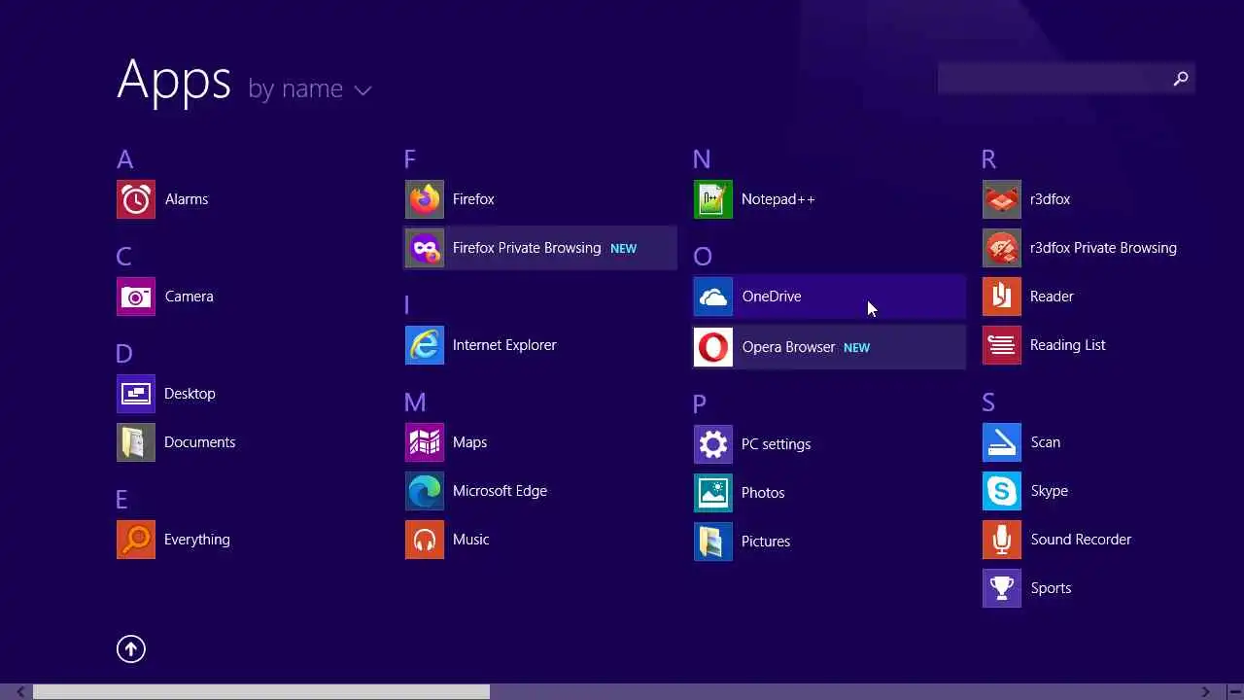This screenshot has width=1244, height=700.
Task: Launch the Microsoft Edge icon
Action: pos(425,491)
